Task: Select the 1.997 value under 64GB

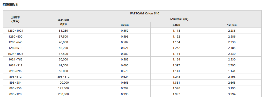Action: [x=176, y=94]
